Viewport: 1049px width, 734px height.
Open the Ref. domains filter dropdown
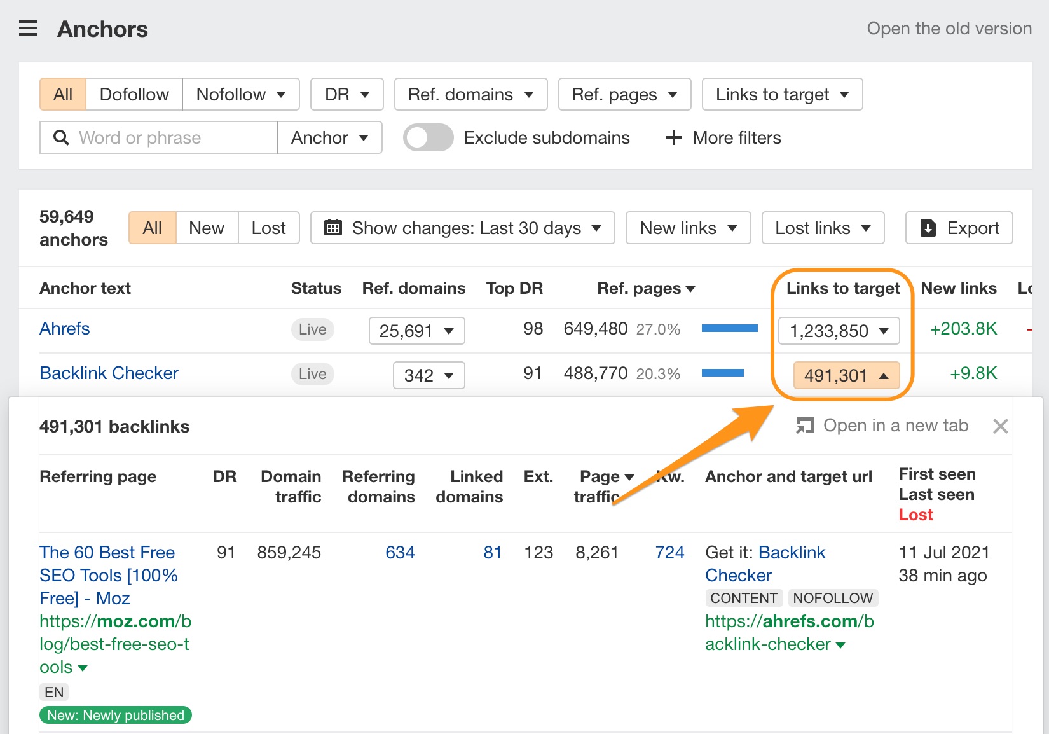click(470, 94)
